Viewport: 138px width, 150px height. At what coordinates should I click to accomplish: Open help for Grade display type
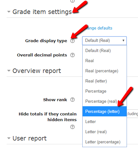pos(72,41)
